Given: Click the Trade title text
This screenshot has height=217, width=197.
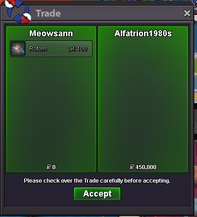Looking at the screenshot, I should pyautogui.click(x=48, y=13).
